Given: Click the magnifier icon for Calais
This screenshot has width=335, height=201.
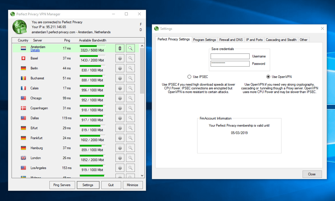Looking at the screenshot, I should (130, 88).
